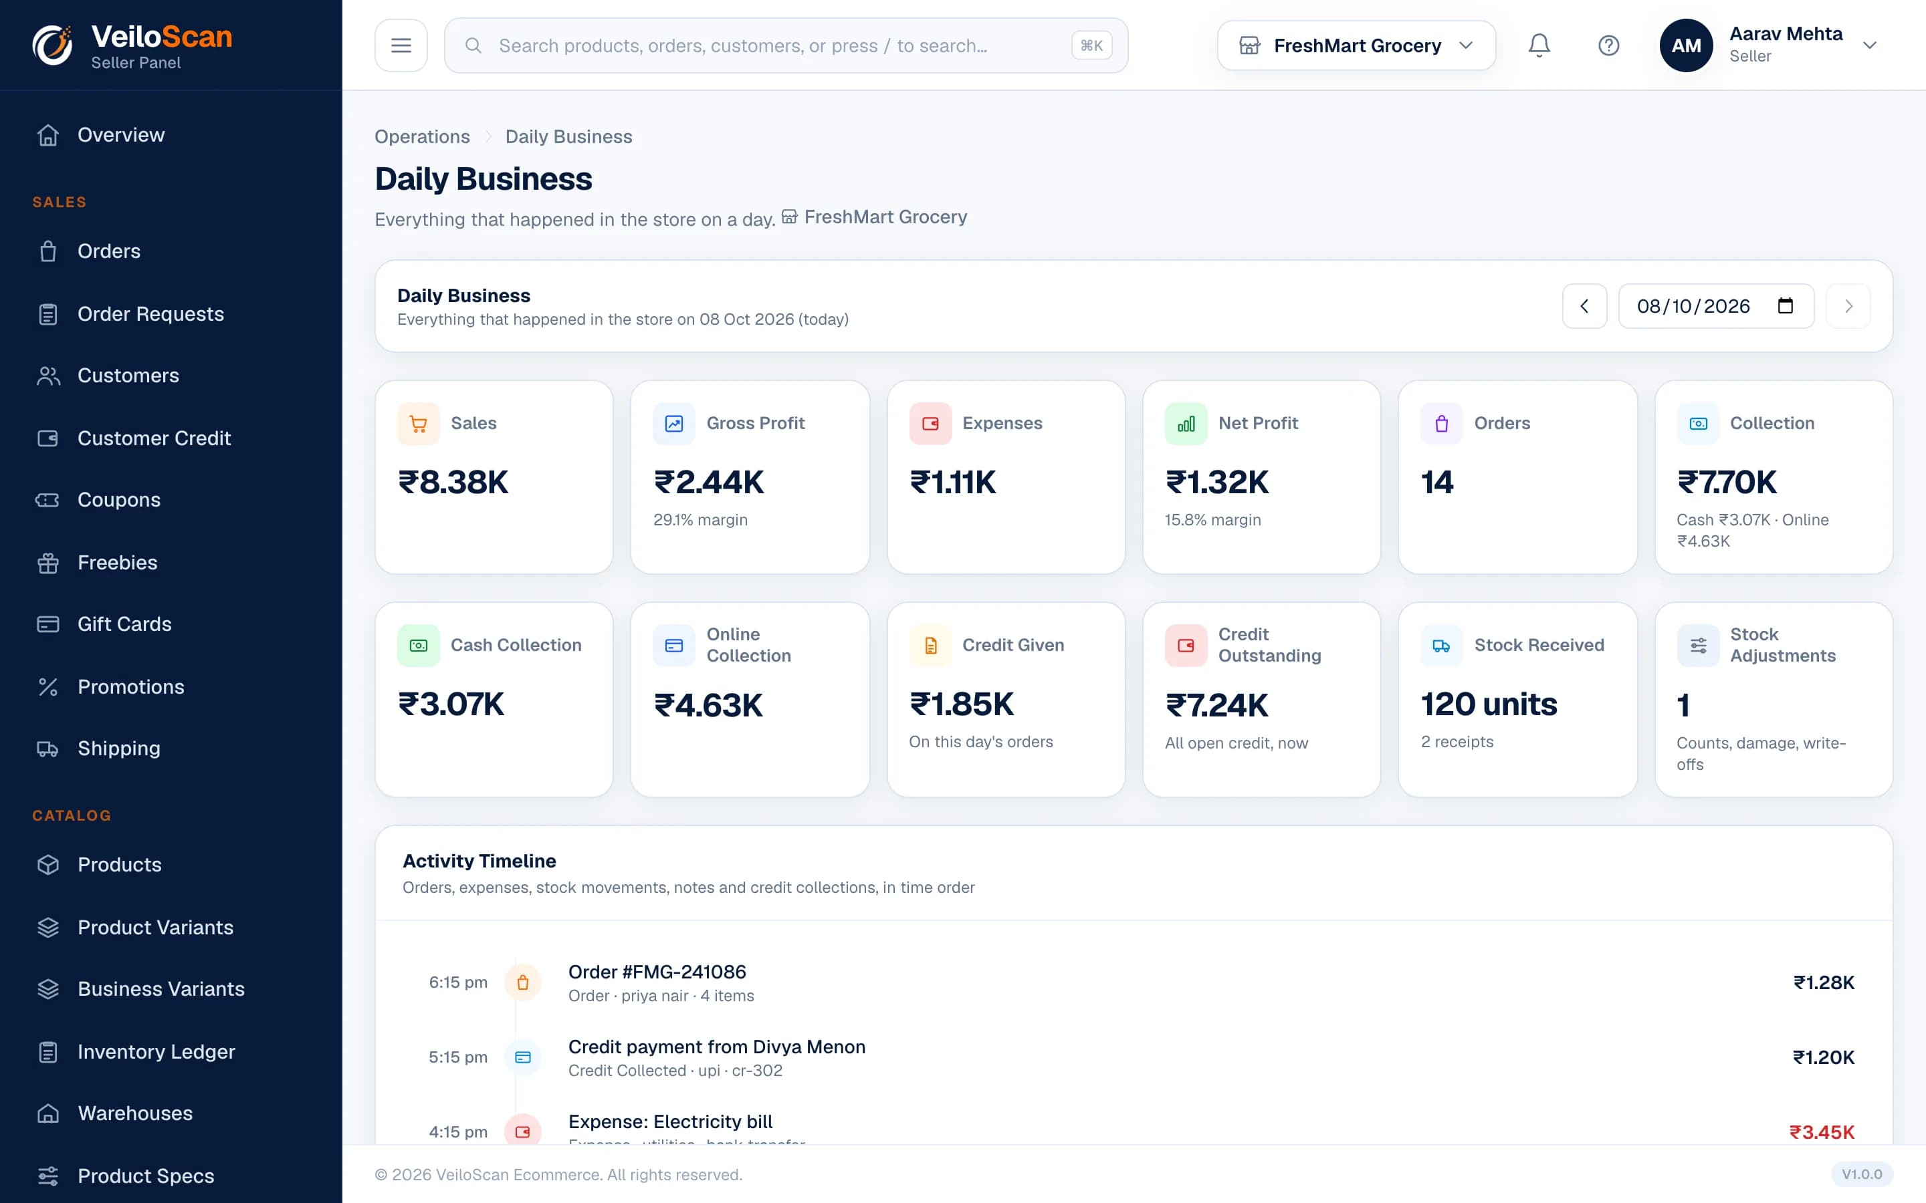Click the Expenses wallet icon

pos(930,423)
